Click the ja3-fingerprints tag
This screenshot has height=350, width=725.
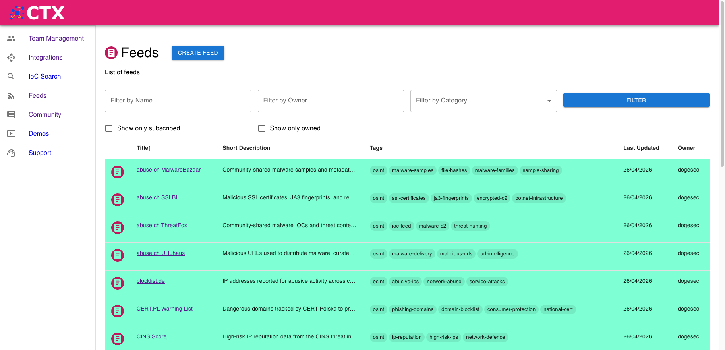click(x=451, y=198)
